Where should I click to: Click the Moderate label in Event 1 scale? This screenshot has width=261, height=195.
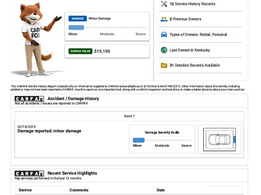coord(162,145)
